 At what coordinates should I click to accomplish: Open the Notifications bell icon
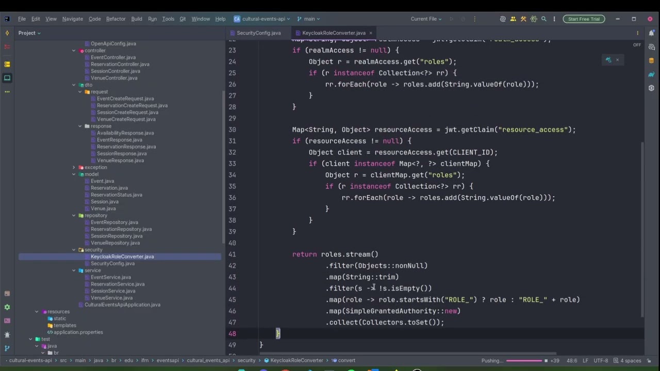pyautogui.click(x=652, y=33)
